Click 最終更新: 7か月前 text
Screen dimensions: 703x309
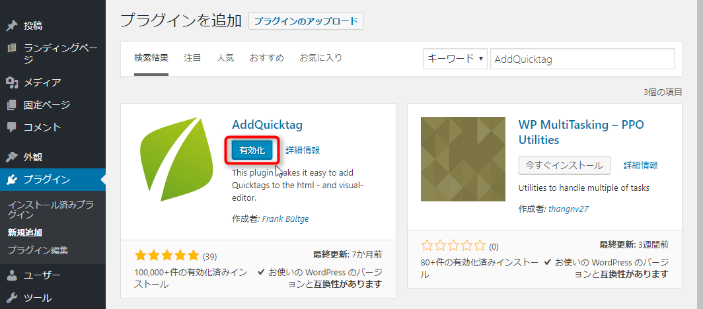tap(348, 256)
